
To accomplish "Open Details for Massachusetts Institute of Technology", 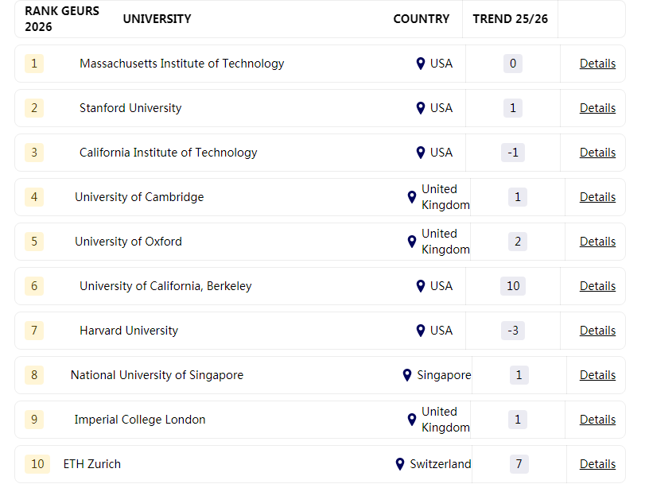I will click(597, 64).
